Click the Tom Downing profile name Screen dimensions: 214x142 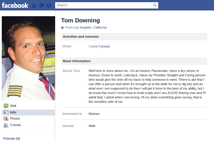click(x=81, y=21)
